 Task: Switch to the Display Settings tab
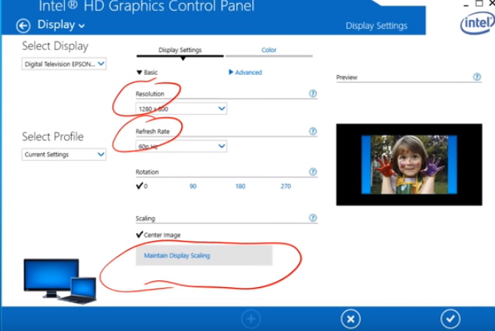click(x=180, y=50)
